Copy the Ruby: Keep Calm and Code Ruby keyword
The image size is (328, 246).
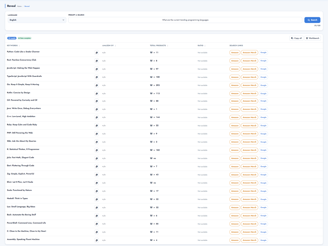click(x=96, y=125)
